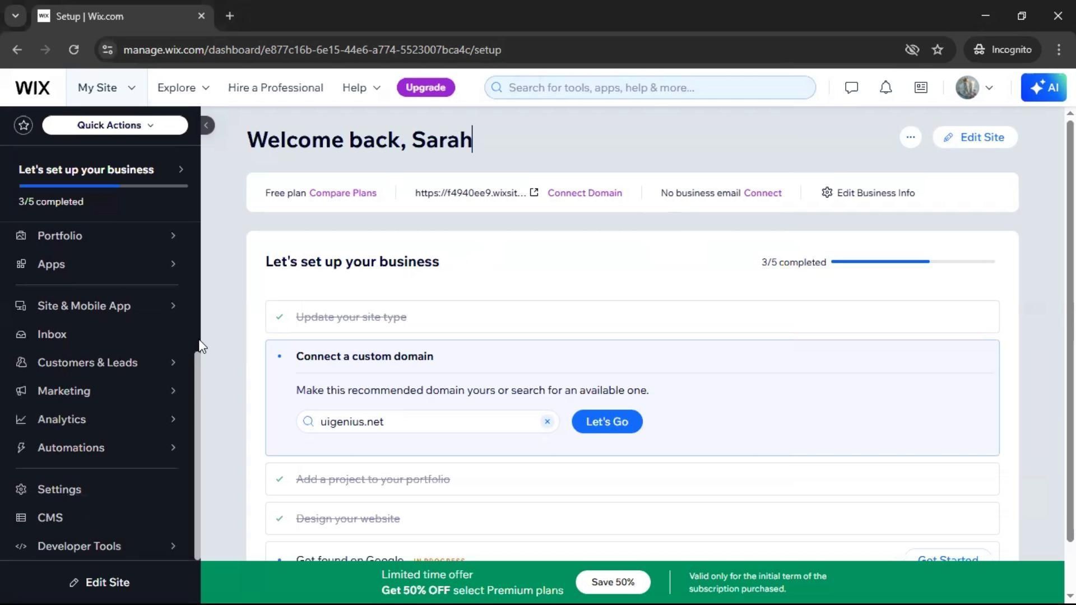Select Inbox from the sidebar
Screen dimensions: 1076x605
coord(52,334)
